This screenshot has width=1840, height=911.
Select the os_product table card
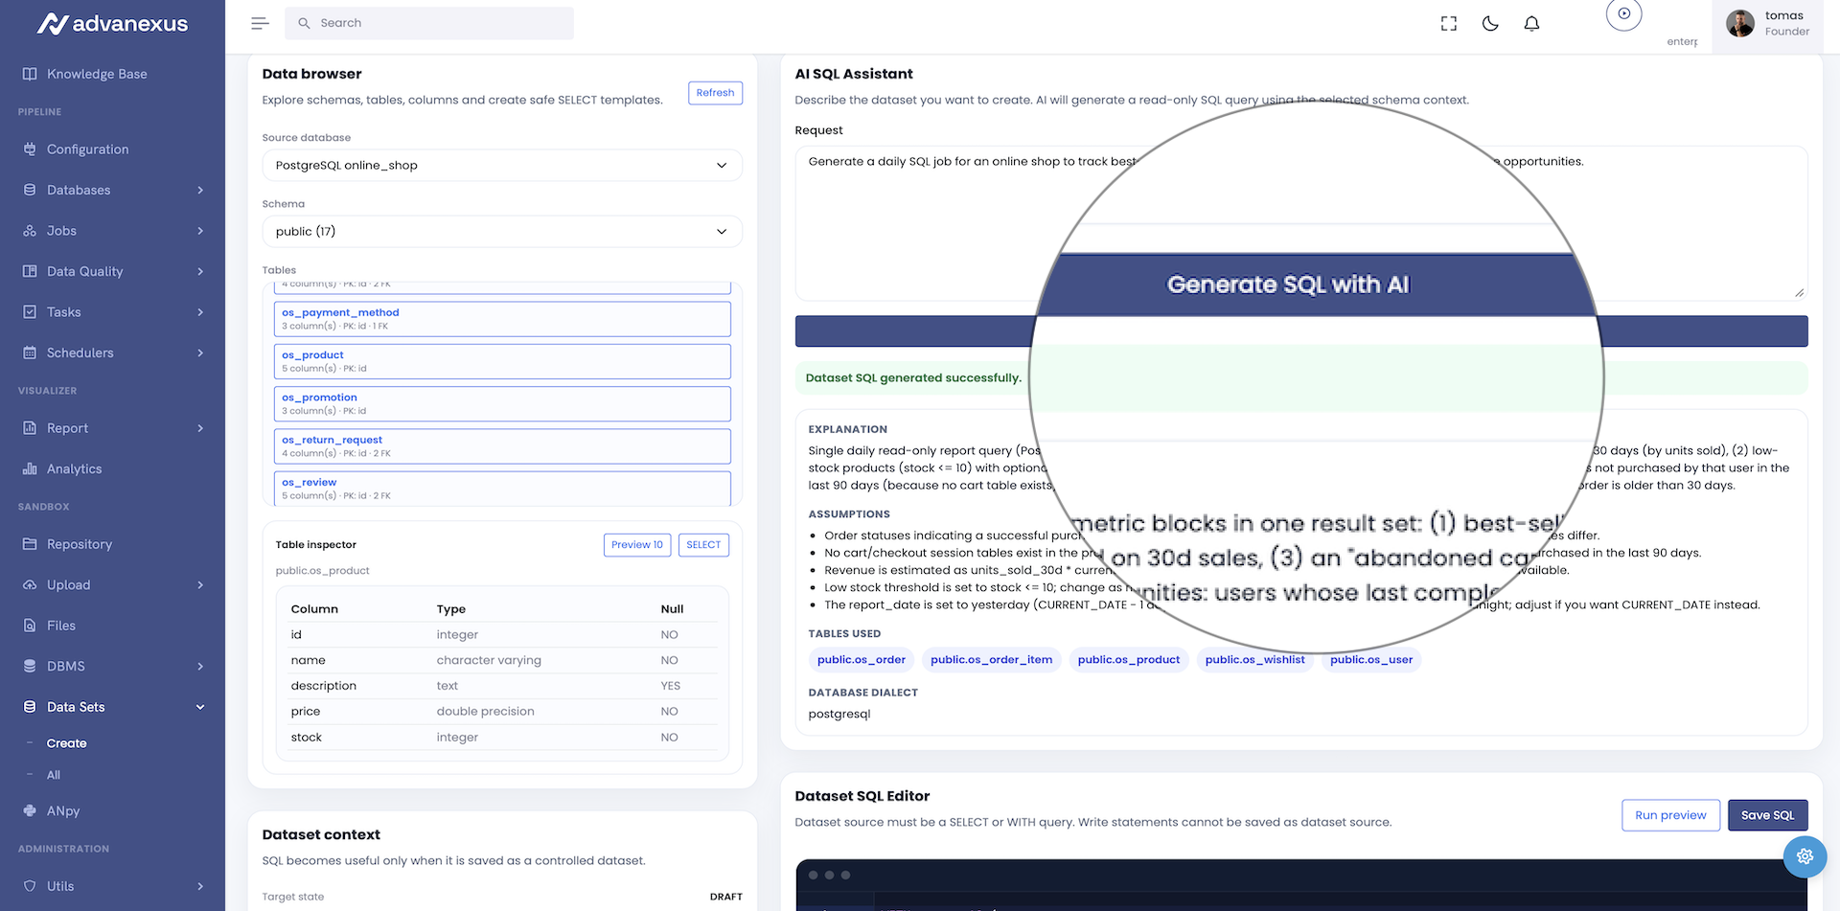point(502,361)
